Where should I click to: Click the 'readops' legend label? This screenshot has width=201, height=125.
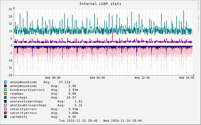[x=17, y=94]
